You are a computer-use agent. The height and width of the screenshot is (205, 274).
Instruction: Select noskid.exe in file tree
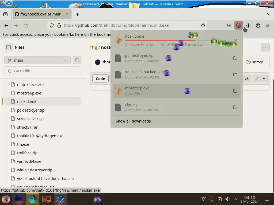[x=43, y=102]
